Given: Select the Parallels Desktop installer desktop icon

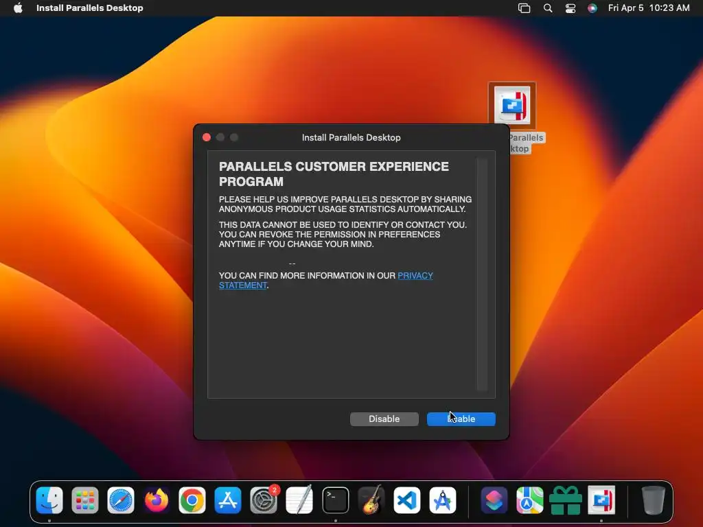Looking at the screenshot, I should tap(512, 106).
